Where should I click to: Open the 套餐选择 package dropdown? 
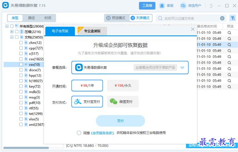point(130,68)
